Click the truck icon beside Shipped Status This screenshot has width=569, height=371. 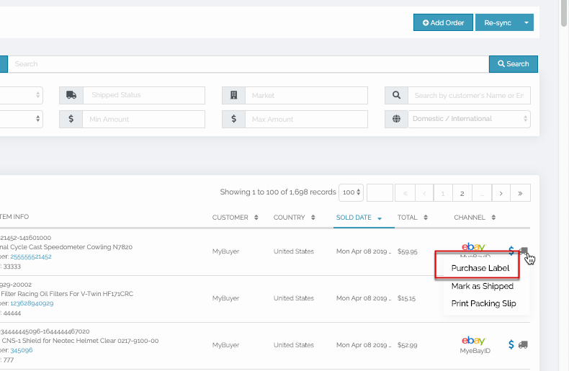pyautogui.click(x=71, y=95)
